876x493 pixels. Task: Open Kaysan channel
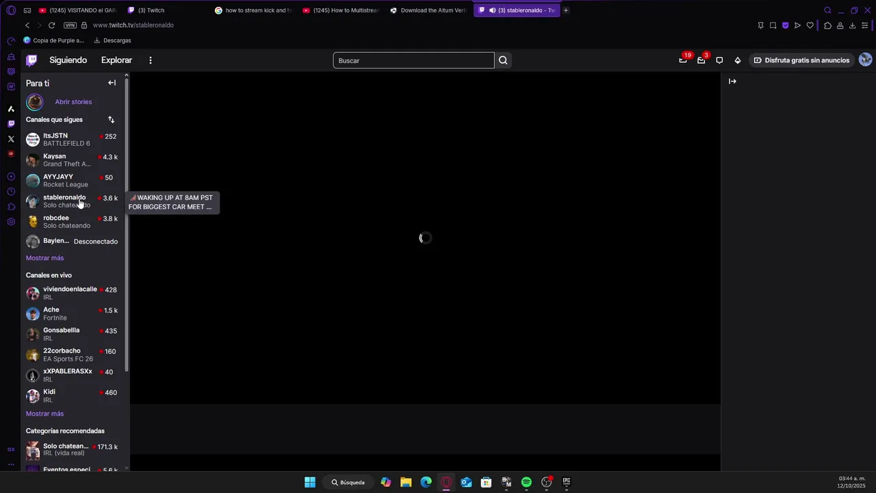pyautogui.click(x=74, y=160)
